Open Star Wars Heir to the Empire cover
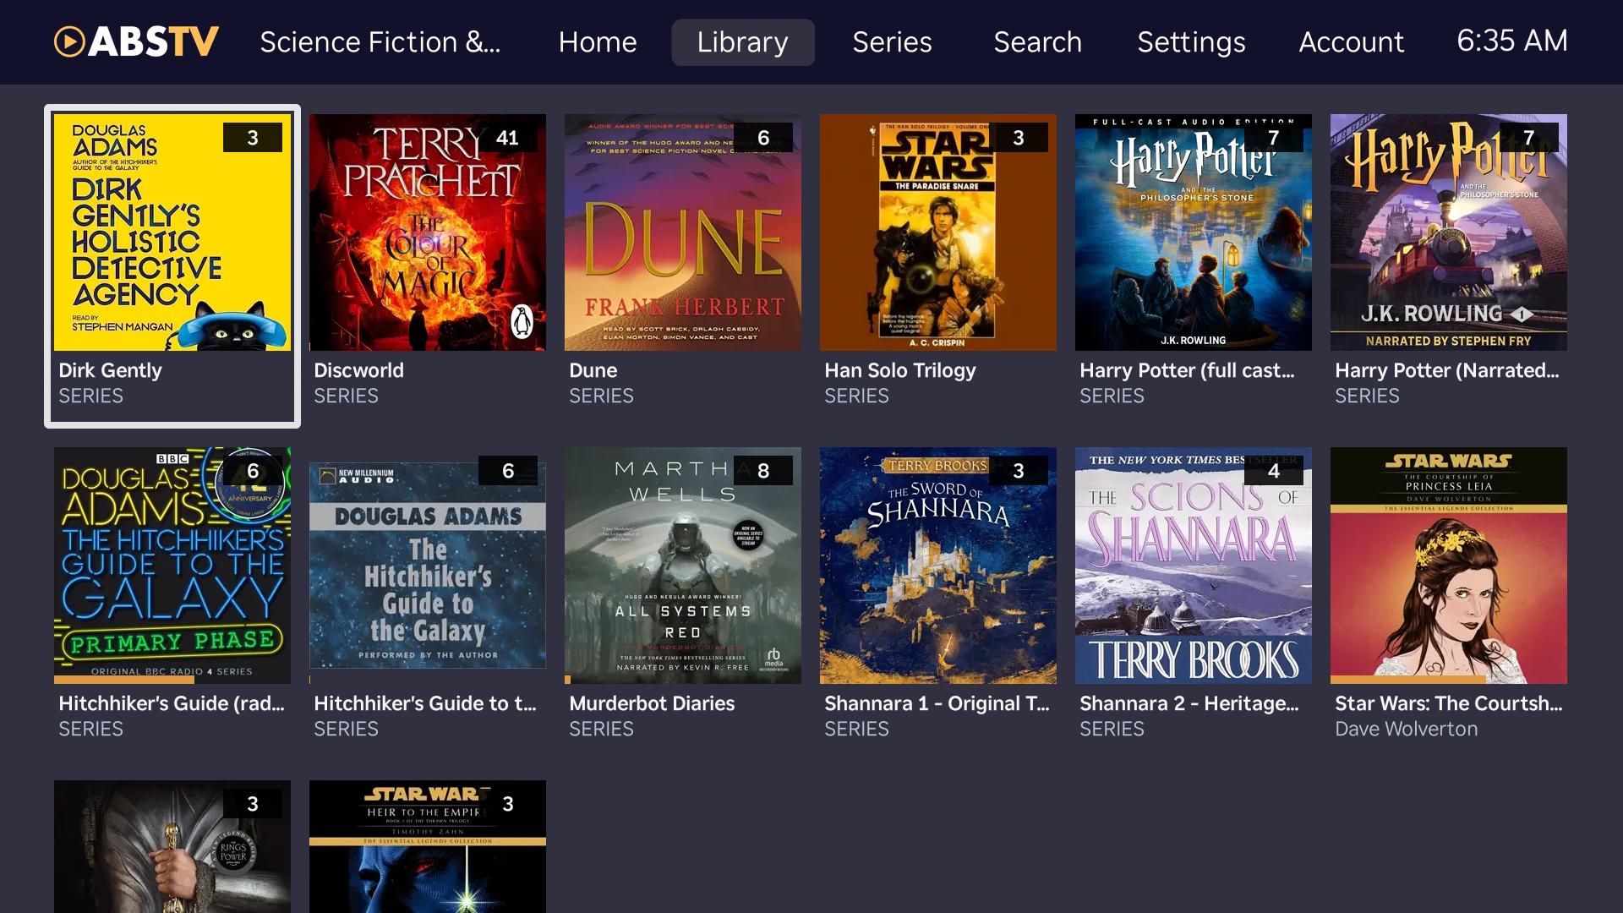Image resolution: width=1623 pixels, height=913 pixels. [x=428, y=846]
